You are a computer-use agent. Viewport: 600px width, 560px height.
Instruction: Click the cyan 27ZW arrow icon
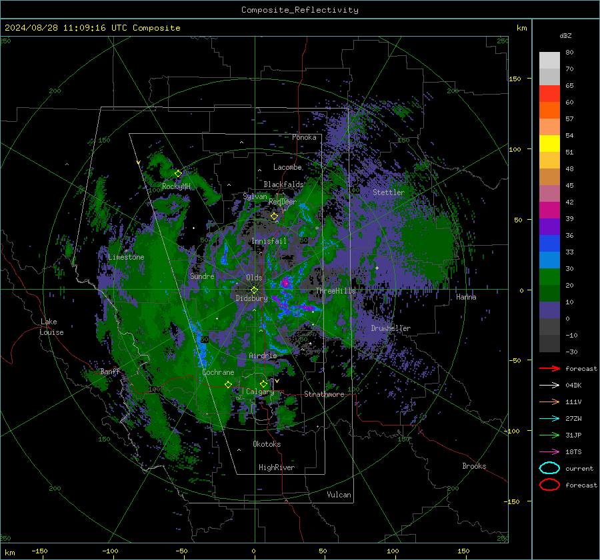click(x=549, y=419)
